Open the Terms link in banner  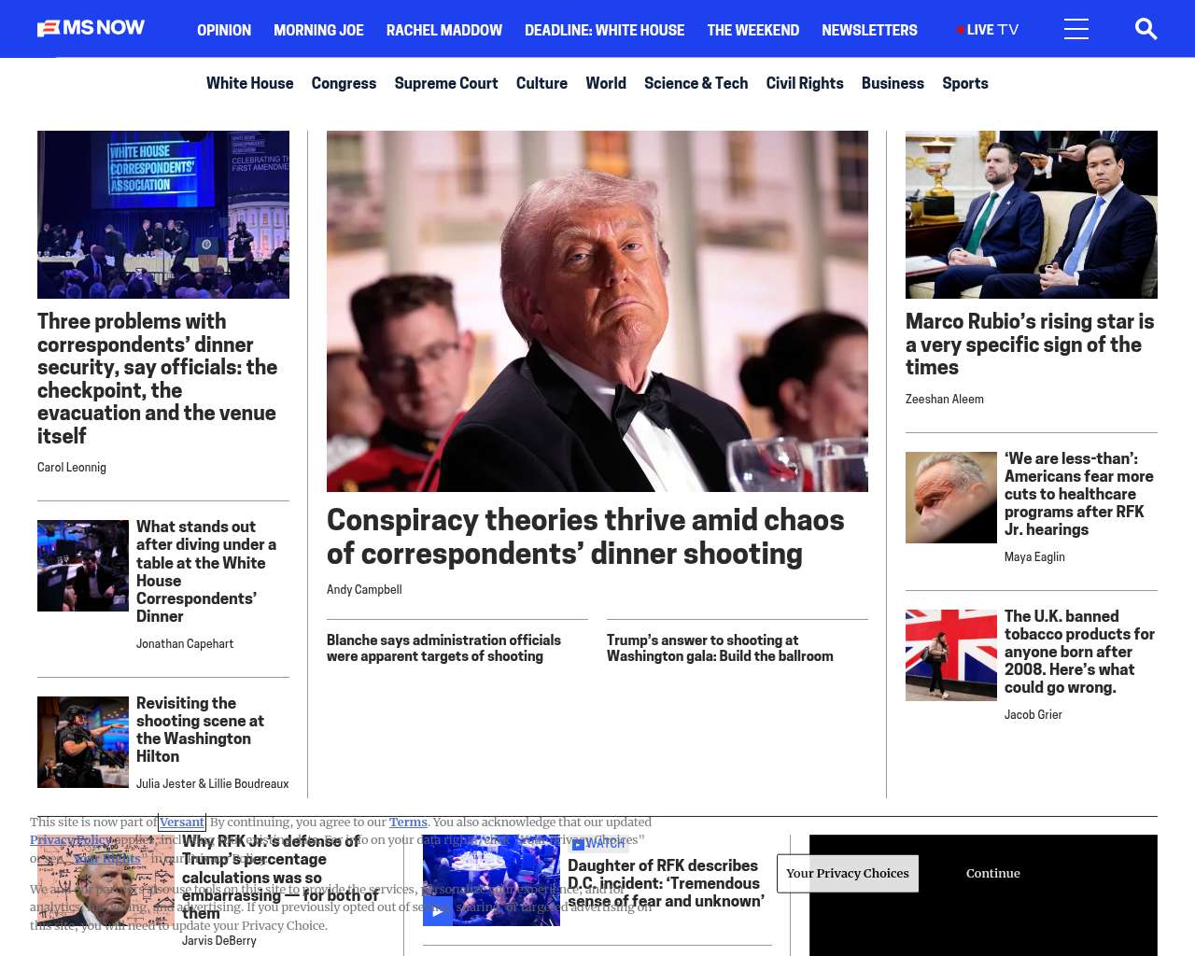click(408, 822)
